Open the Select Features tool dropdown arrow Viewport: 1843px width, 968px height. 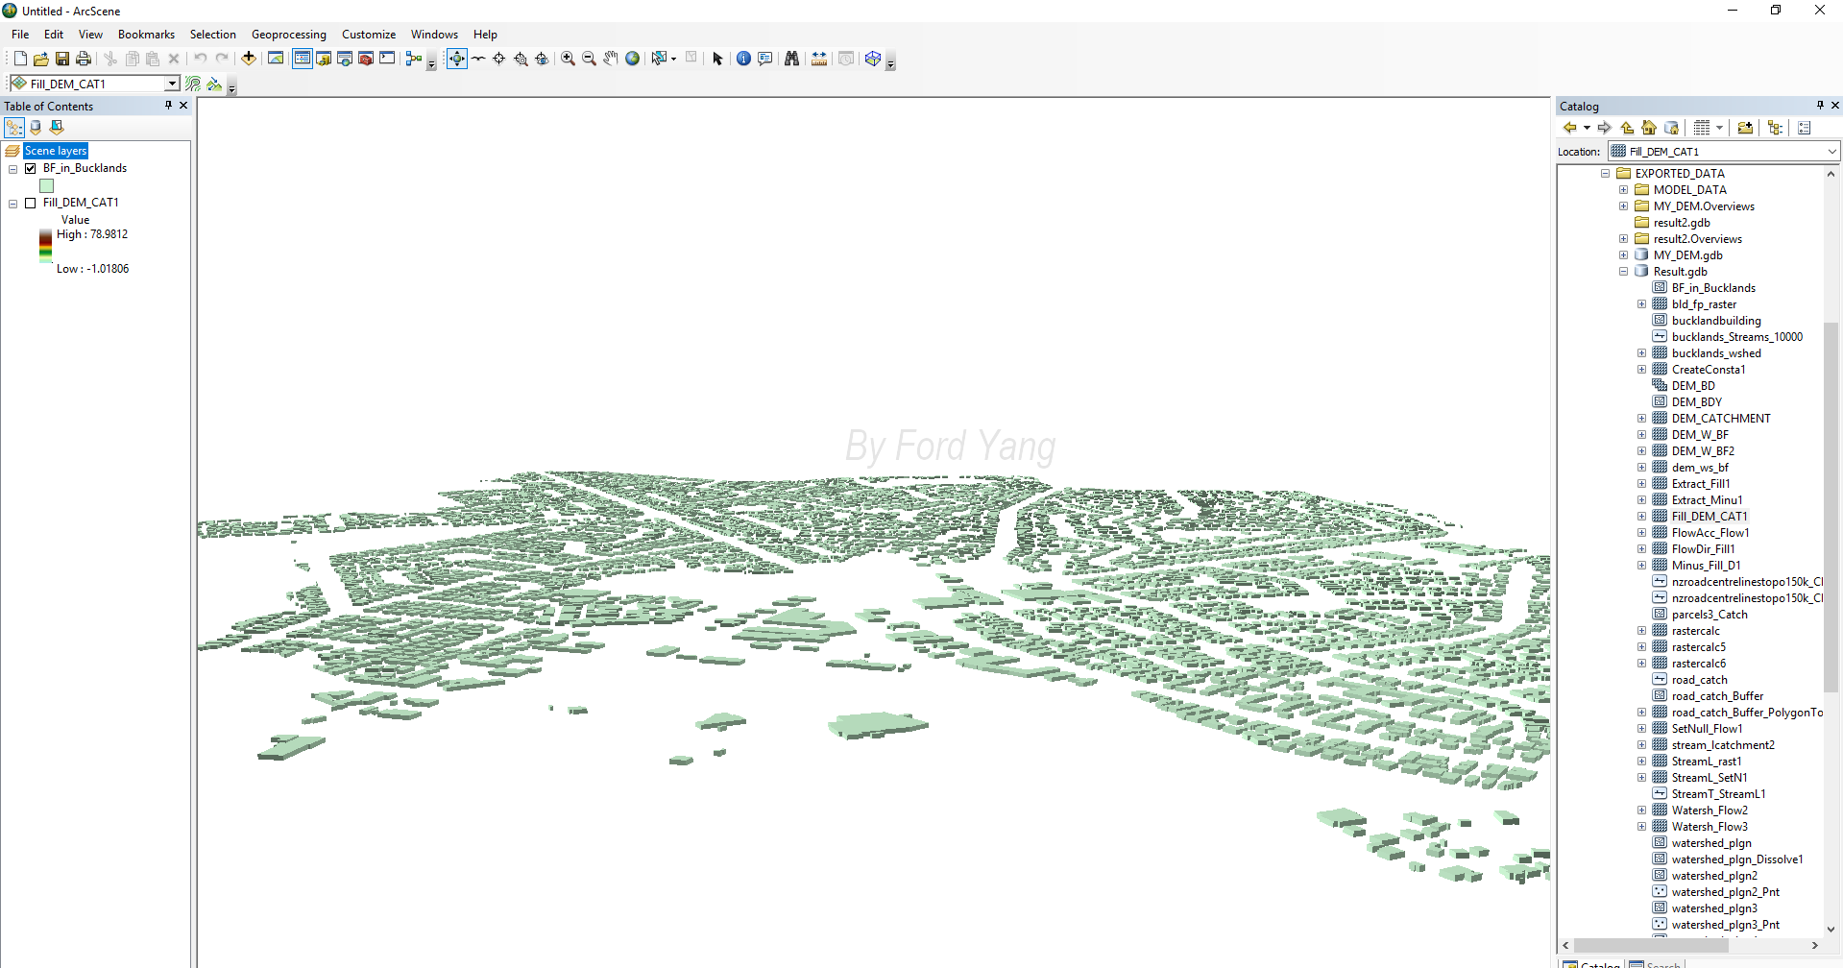tap(673, 59)
